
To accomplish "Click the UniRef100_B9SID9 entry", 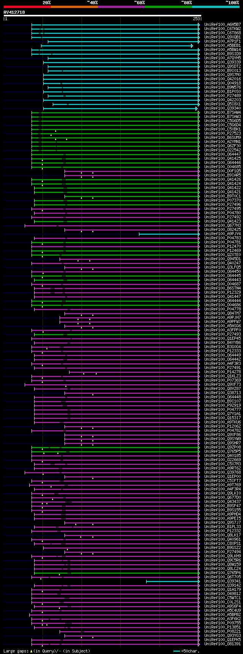I will tap(222, 54).
